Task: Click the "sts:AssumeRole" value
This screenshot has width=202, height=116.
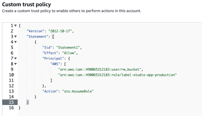Action: pyautogui.click(x=78, y=91)
